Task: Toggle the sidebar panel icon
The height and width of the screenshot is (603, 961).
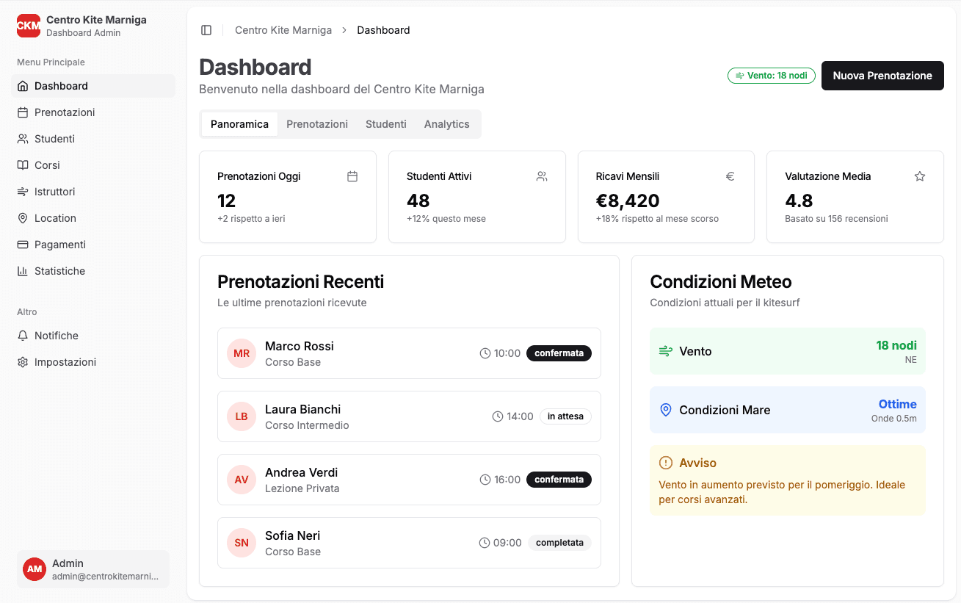Action: pos(206,30)
